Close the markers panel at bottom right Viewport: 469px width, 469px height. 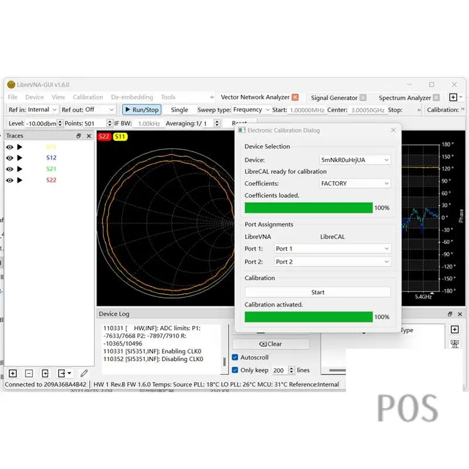click(x=460, y=314)
